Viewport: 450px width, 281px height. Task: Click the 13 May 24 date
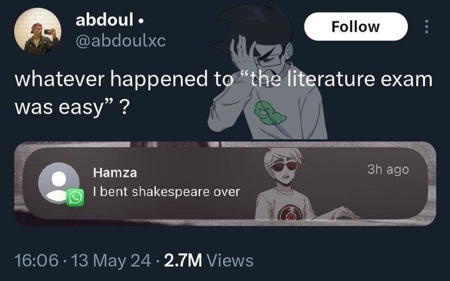[x=111, y=260]
